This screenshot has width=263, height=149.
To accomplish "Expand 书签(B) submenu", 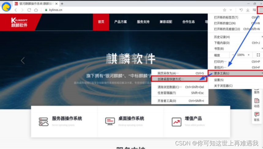I will pos(235,49).
